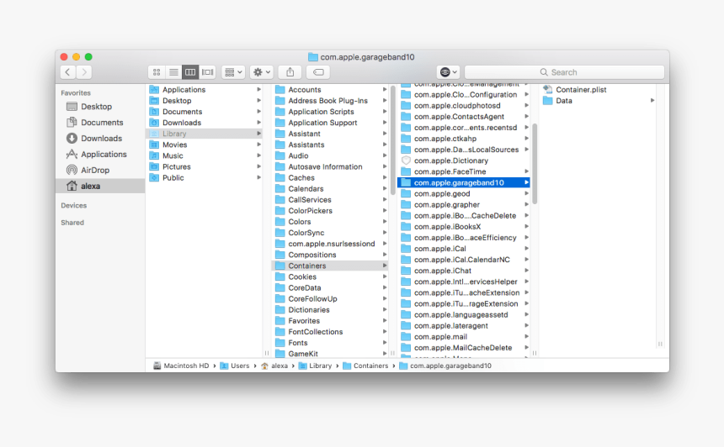Go forward with the right arrow
The width and height of the screenshot is (724, 447).
84,72
